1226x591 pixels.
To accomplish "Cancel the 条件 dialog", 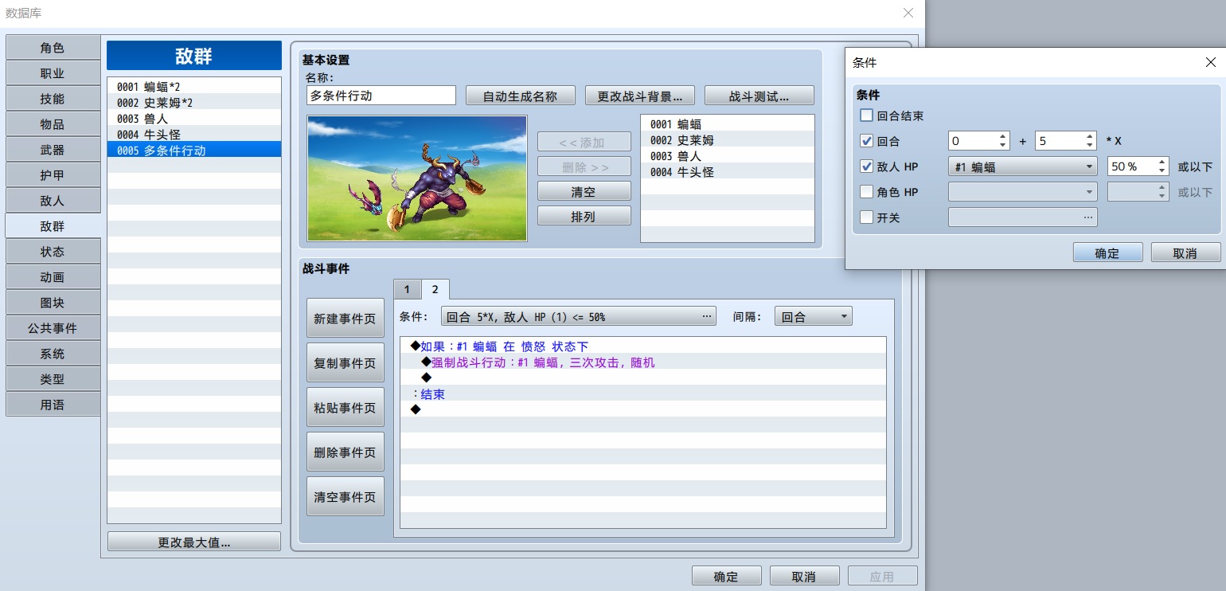I will (1185, 253).
